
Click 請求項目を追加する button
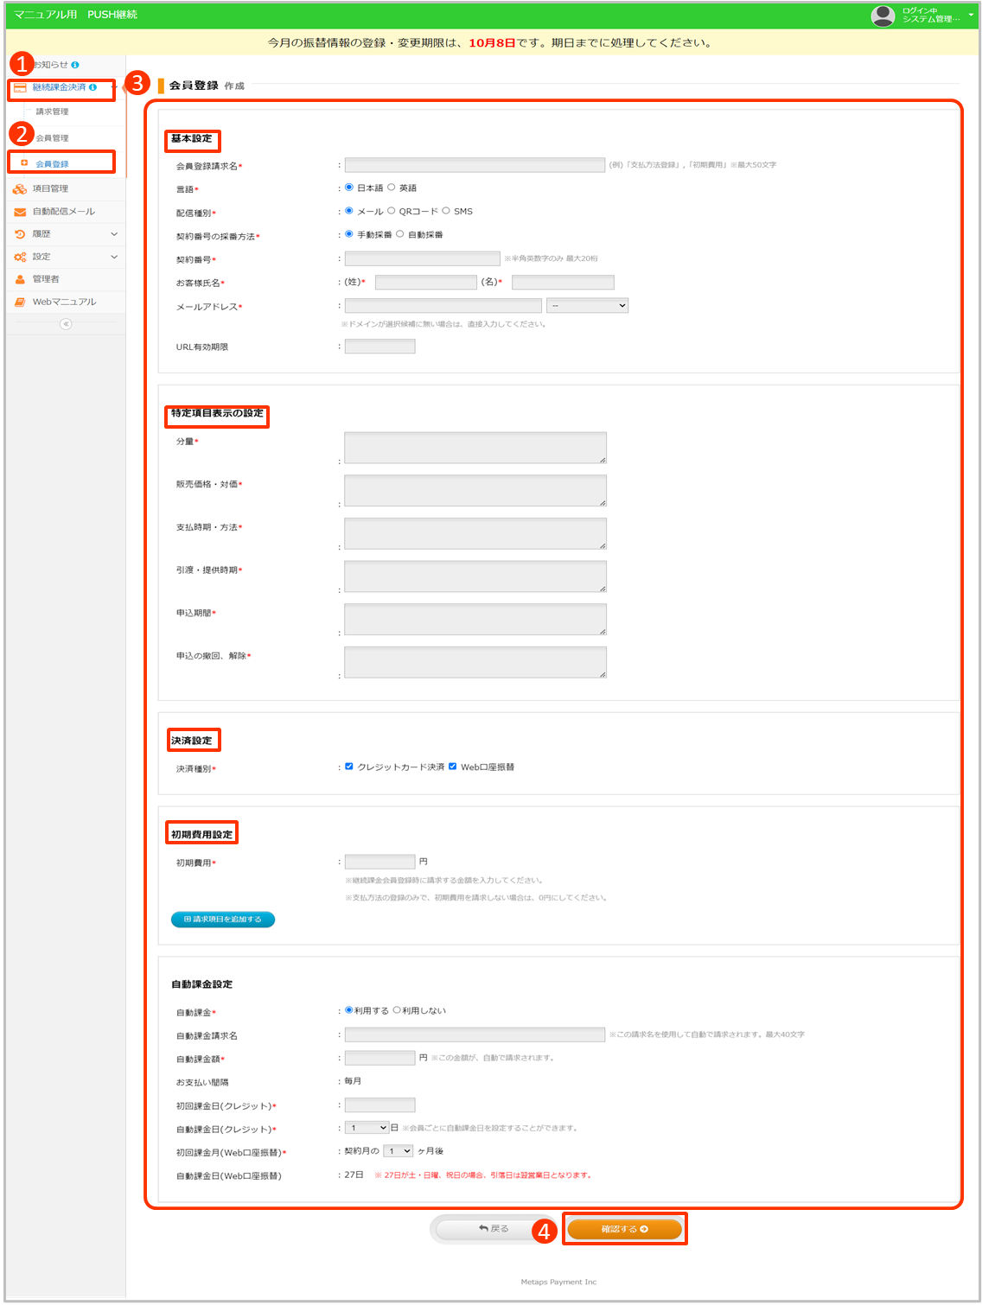pyautogui.click(x=223, y=920)
